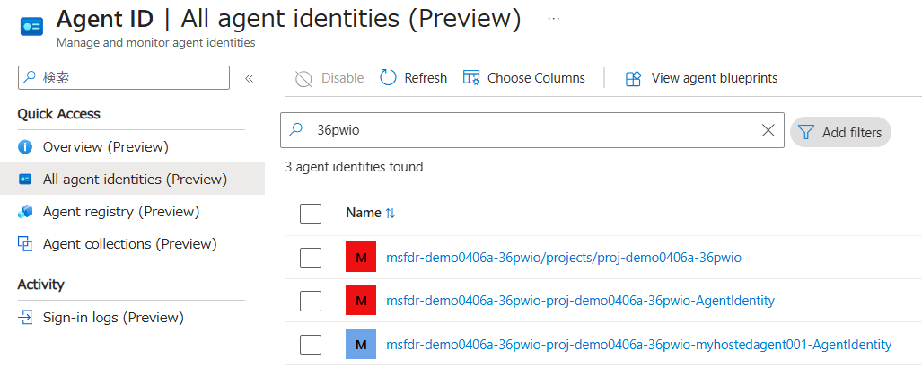Screen dimensions: 922x386
Task: Select All agent identities (Preview) menu item
Action: pos(135,179)
